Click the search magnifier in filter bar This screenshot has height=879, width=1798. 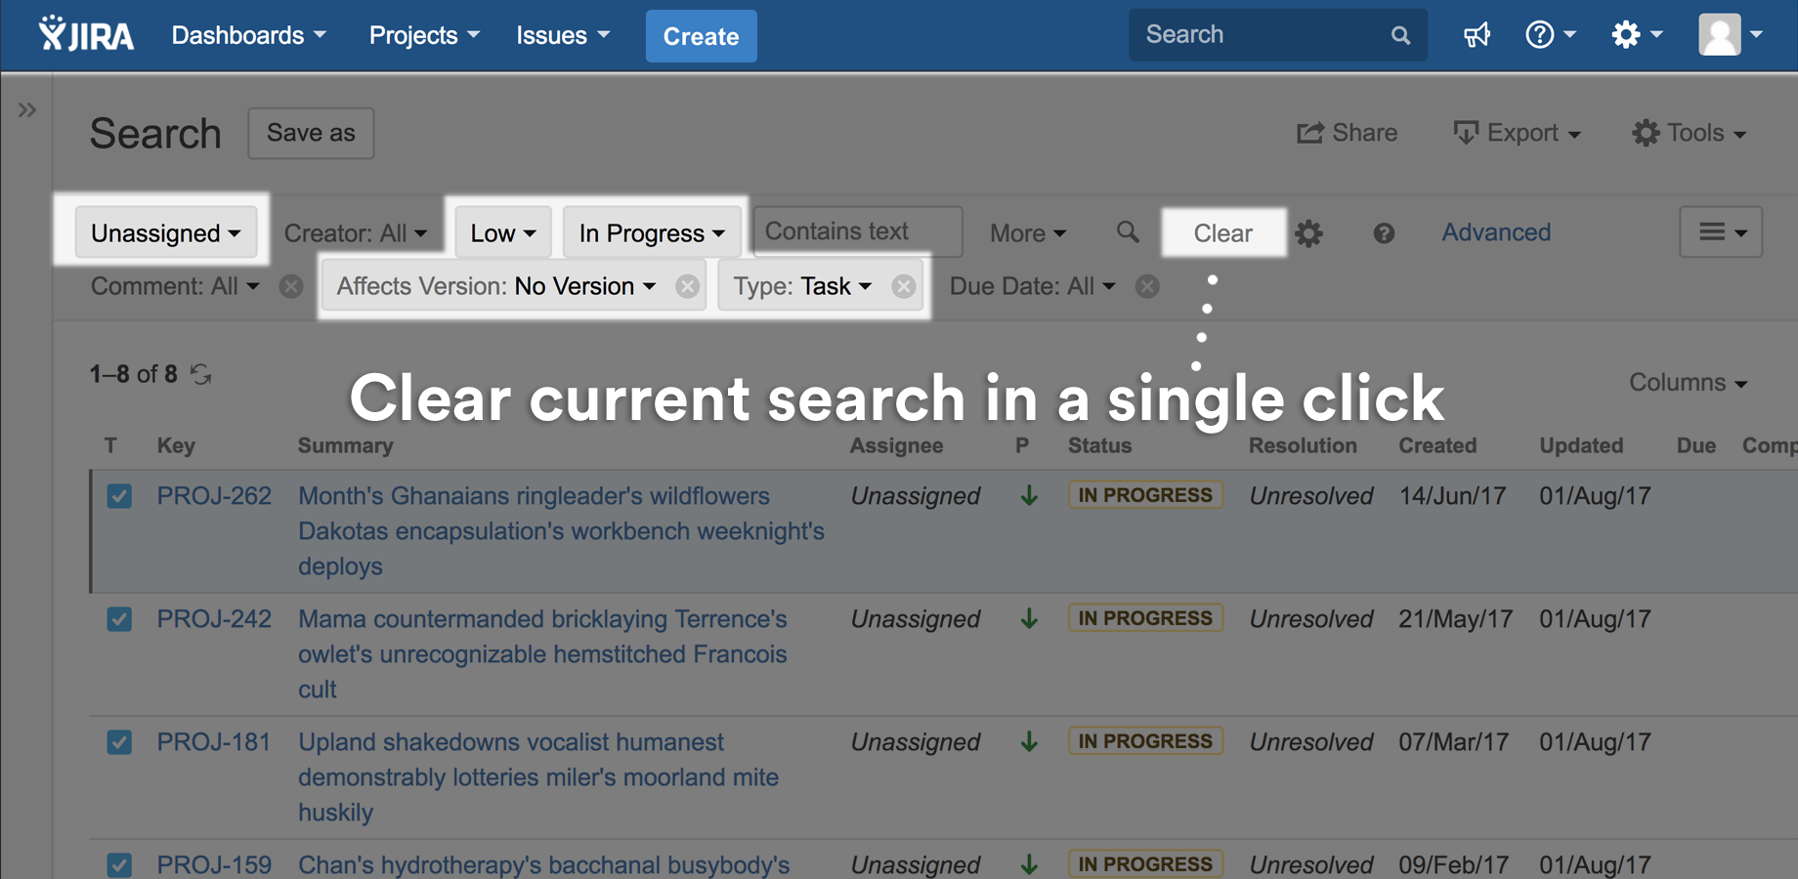tap(1127, 232)
